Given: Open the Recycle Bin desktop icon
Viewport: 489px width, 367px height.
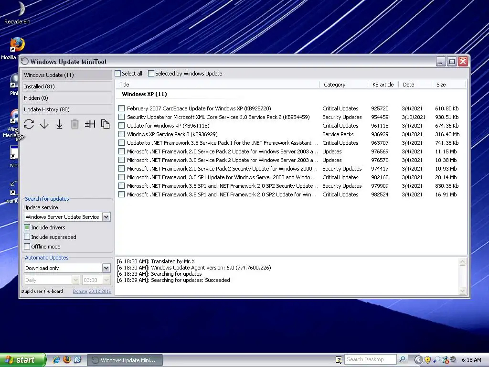Looking at the screenshot, I should [17, 13].
